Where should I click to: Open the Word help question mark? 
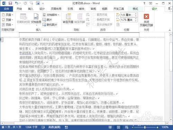click(x=144, y=3)
